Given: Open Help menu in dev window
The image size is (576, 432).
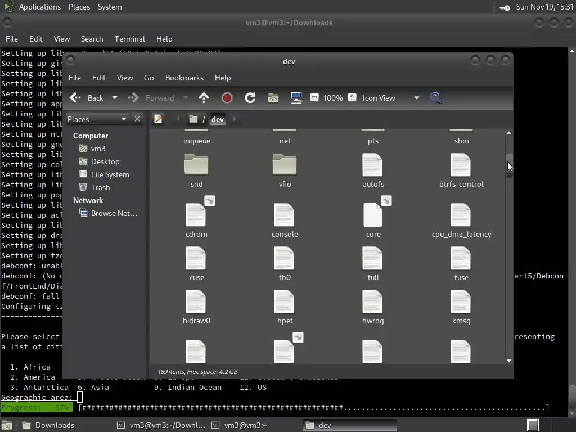Looking at the screenshot, I should click(223, 78).
